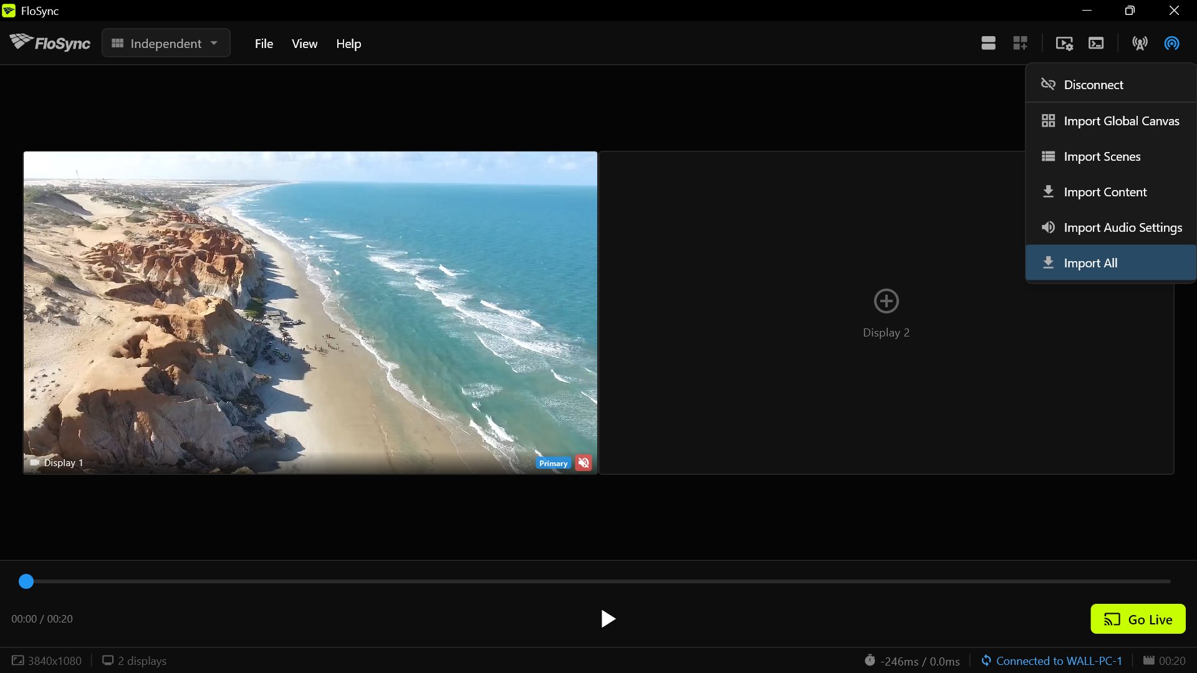This screenshot has width=1197, height=673.
Task: Open the View menu
Action: click(x=304, y=44)
